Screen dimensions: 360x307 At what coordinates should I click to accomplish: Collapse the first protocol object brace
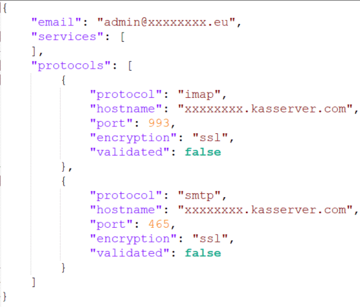(63, 81)
